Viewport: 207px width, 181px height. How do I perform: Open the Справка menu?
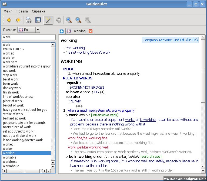(38, 11)
